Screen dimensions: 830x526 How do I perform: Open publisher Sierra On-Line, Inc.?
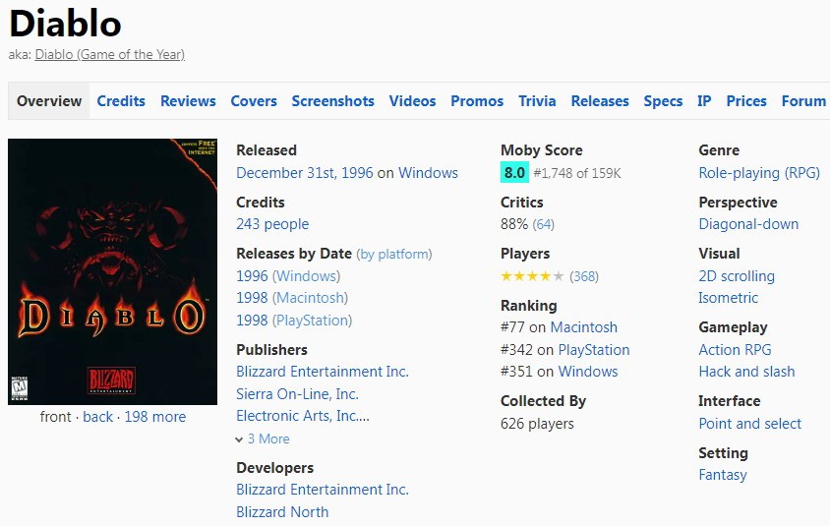click(297, 393)
